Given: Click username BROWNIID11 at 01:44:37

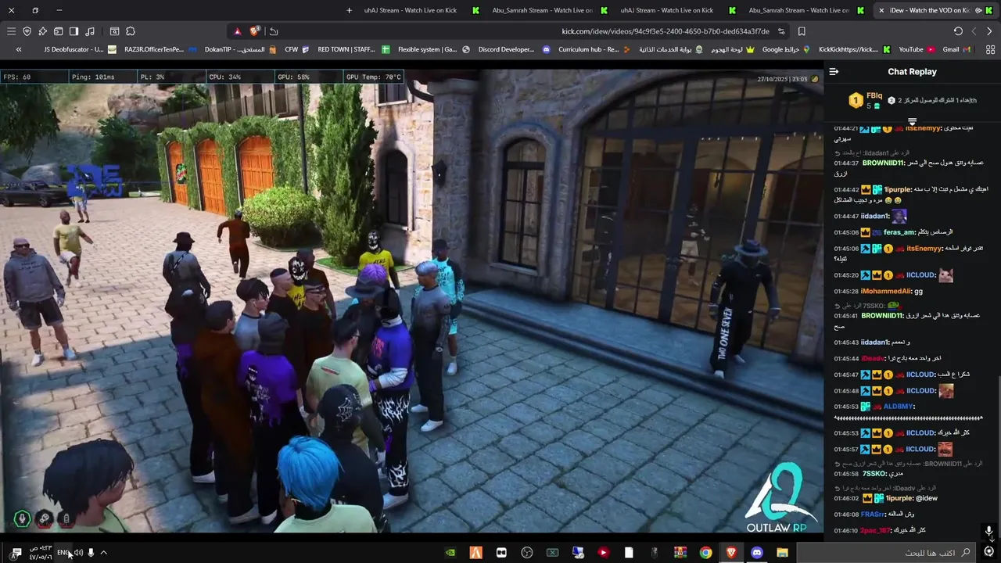Looking at the screenshot, I should (883, 163).
